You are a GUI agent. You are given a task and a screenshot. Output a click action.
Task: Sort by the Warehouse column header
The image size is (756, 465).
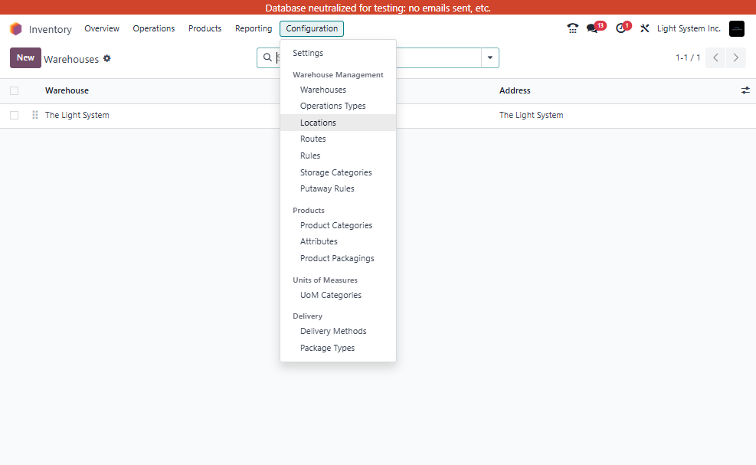click(67, 90)
